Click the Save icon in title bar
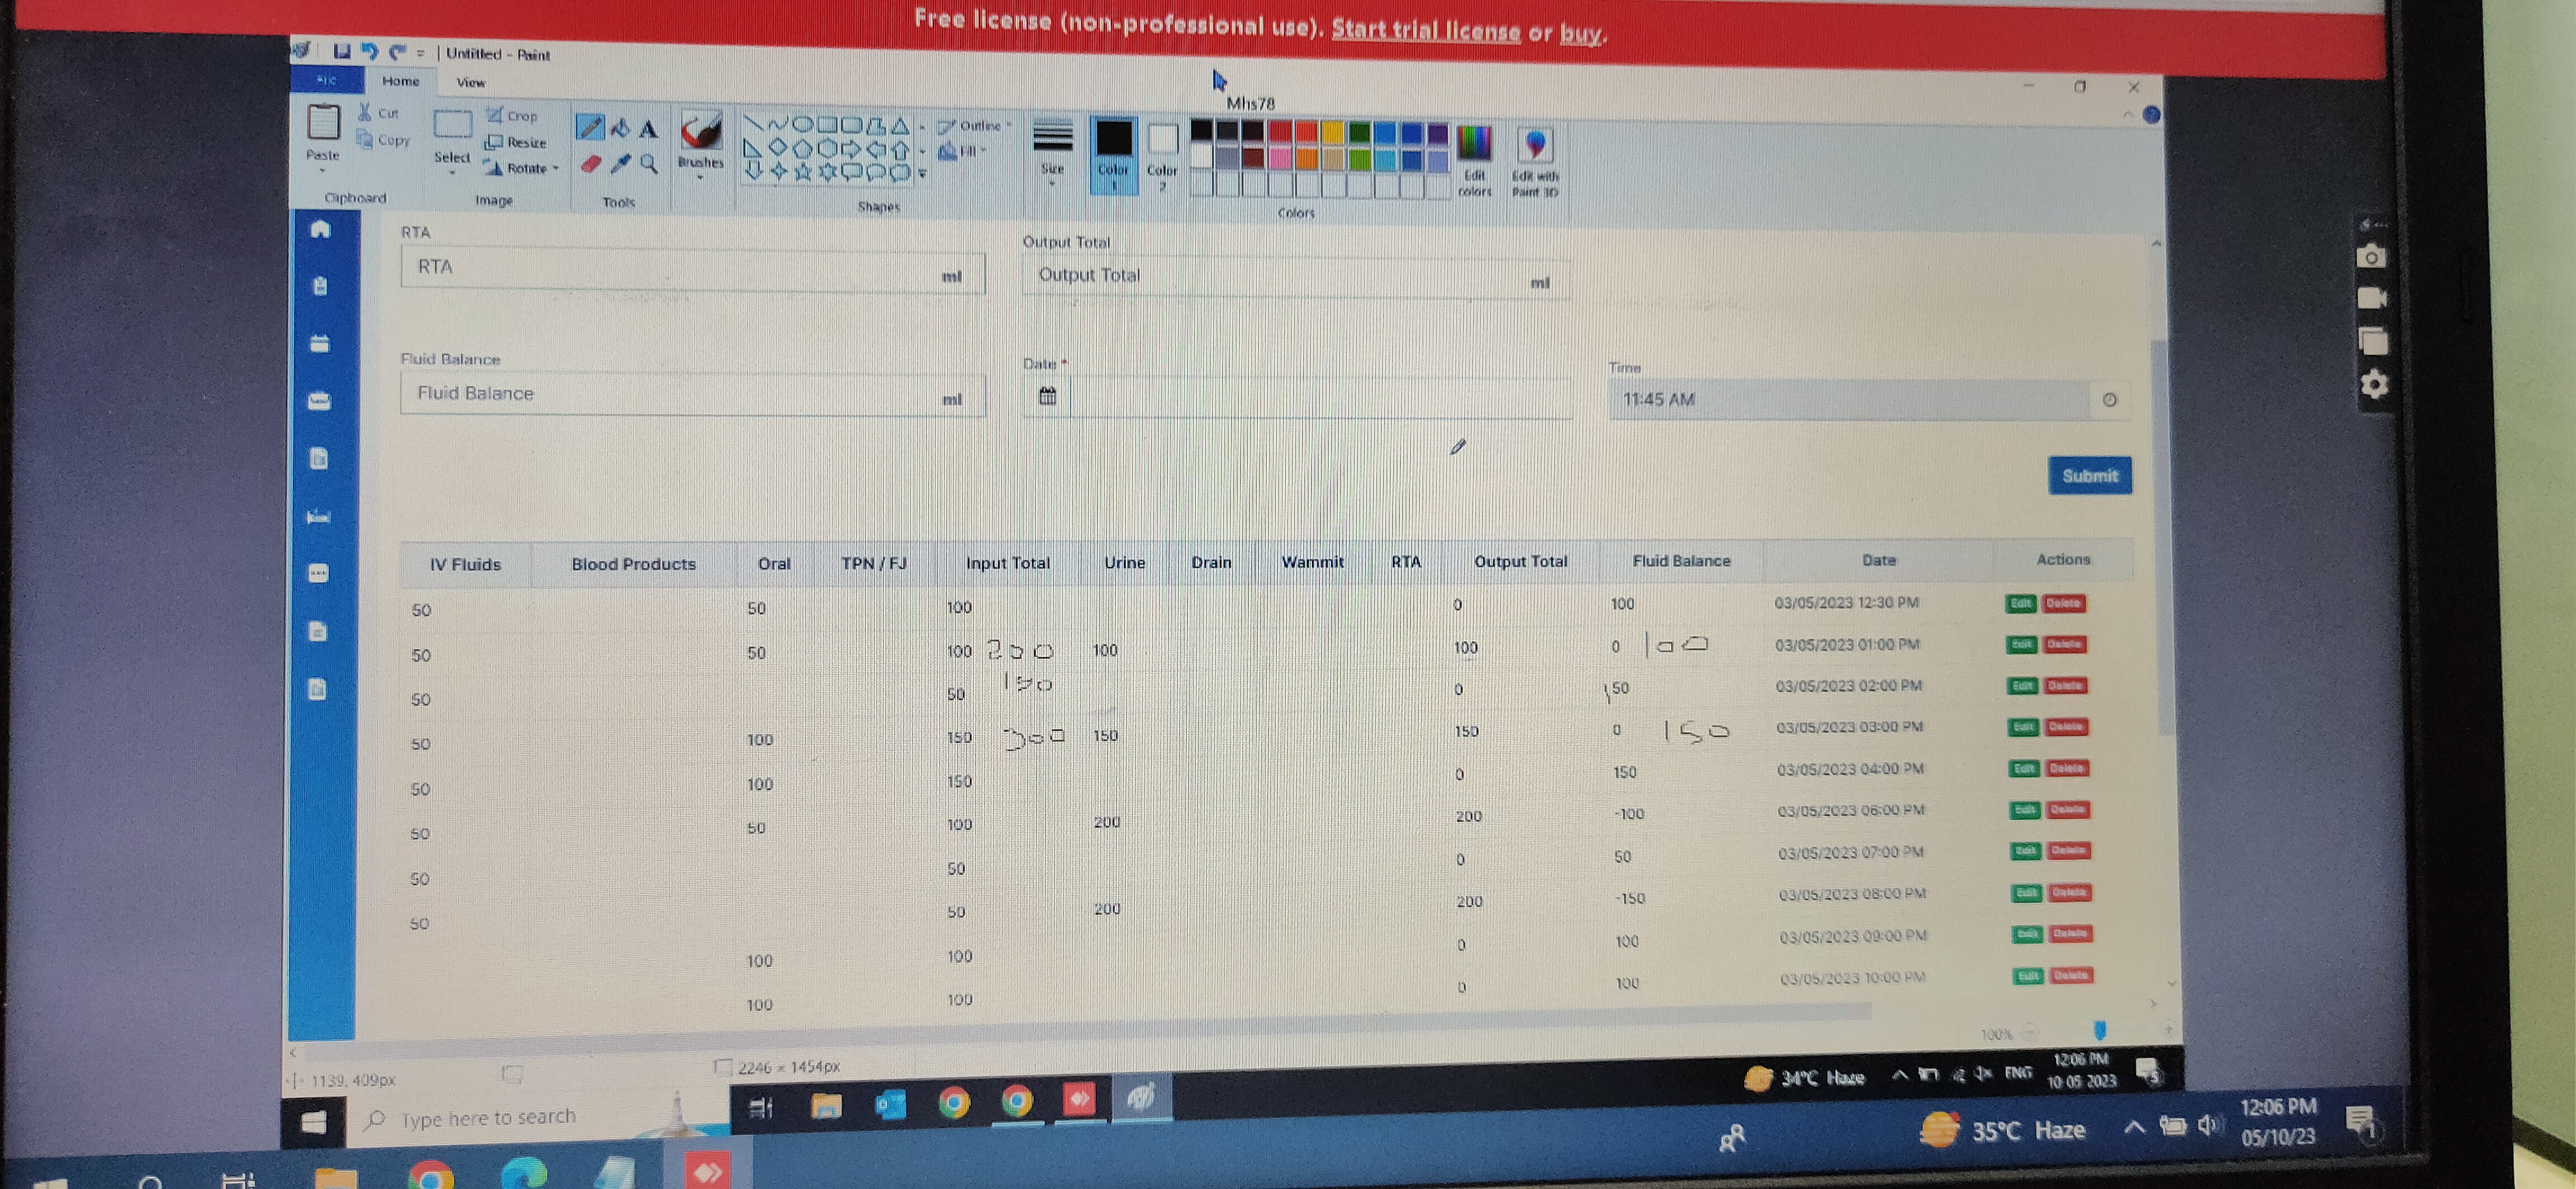The width and height of the screenshot is (2576, 1189). tap(342, 52)
